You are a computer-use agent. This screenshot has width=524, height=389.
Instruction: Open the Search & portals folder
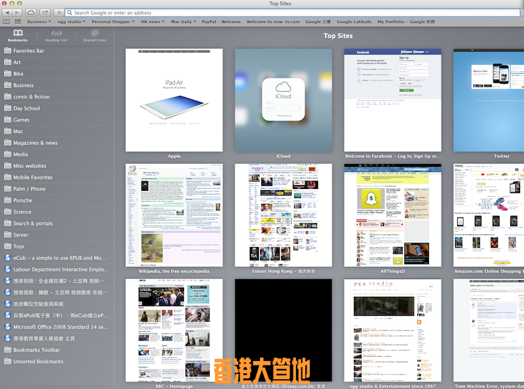click(x=57, y=223)
